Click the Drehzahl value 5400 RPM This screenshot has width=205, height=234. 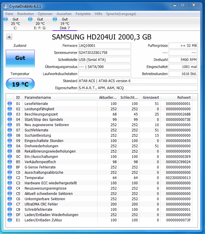coord(183,60)
